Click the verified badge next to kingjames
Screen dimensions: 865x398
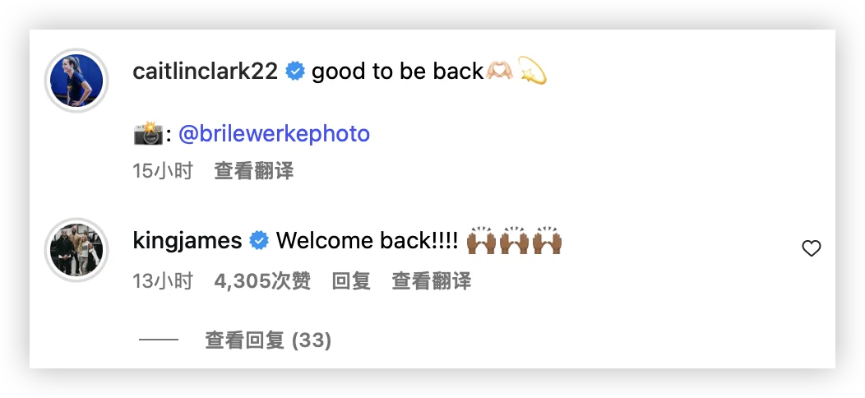[259, 241]
